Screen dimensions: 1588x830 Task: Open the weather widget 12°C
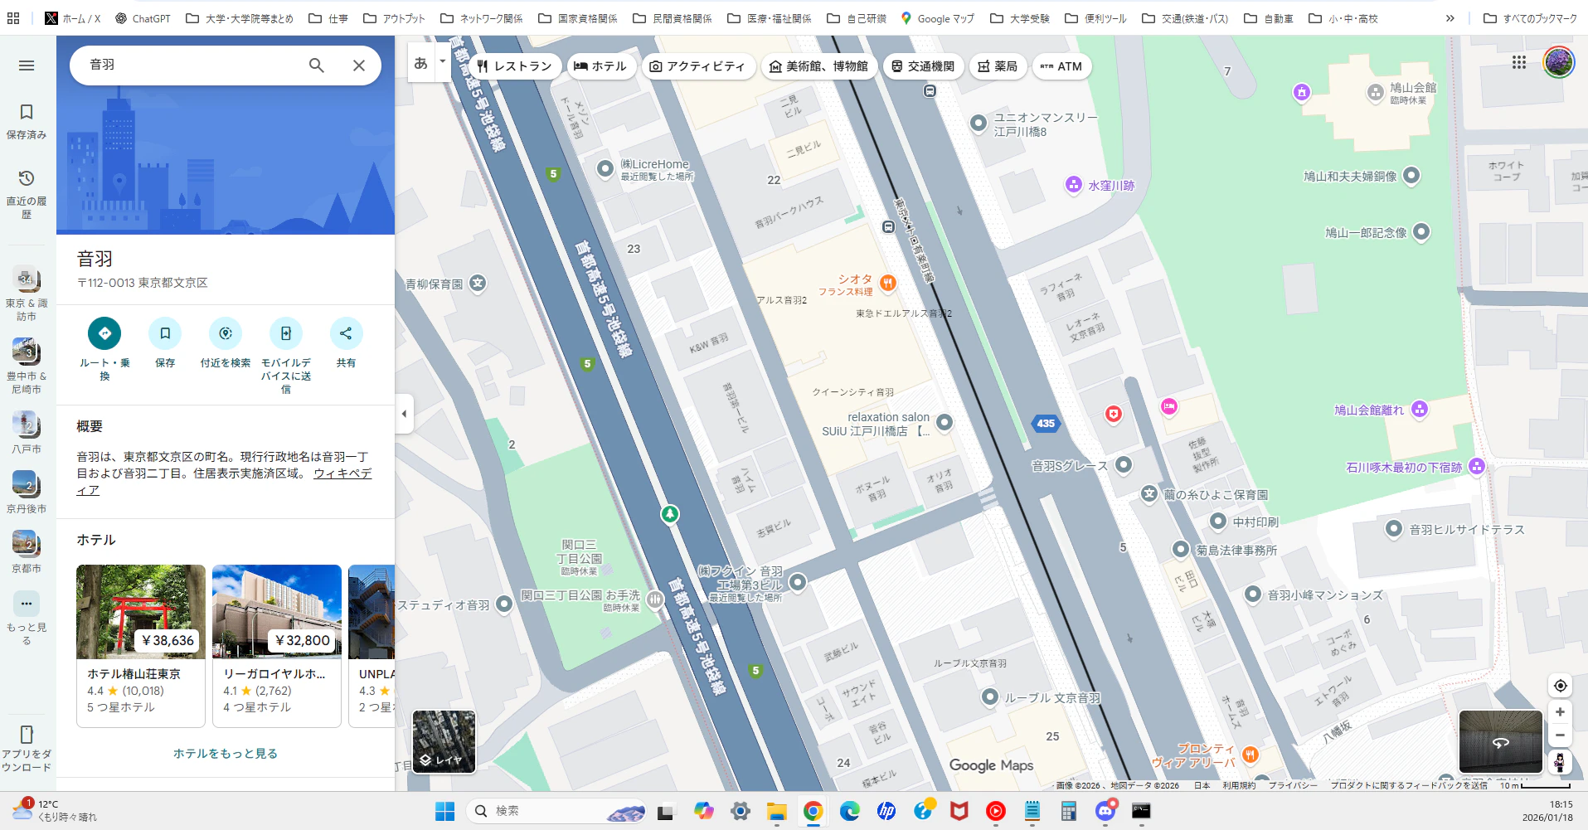click(x=55, y=810)
